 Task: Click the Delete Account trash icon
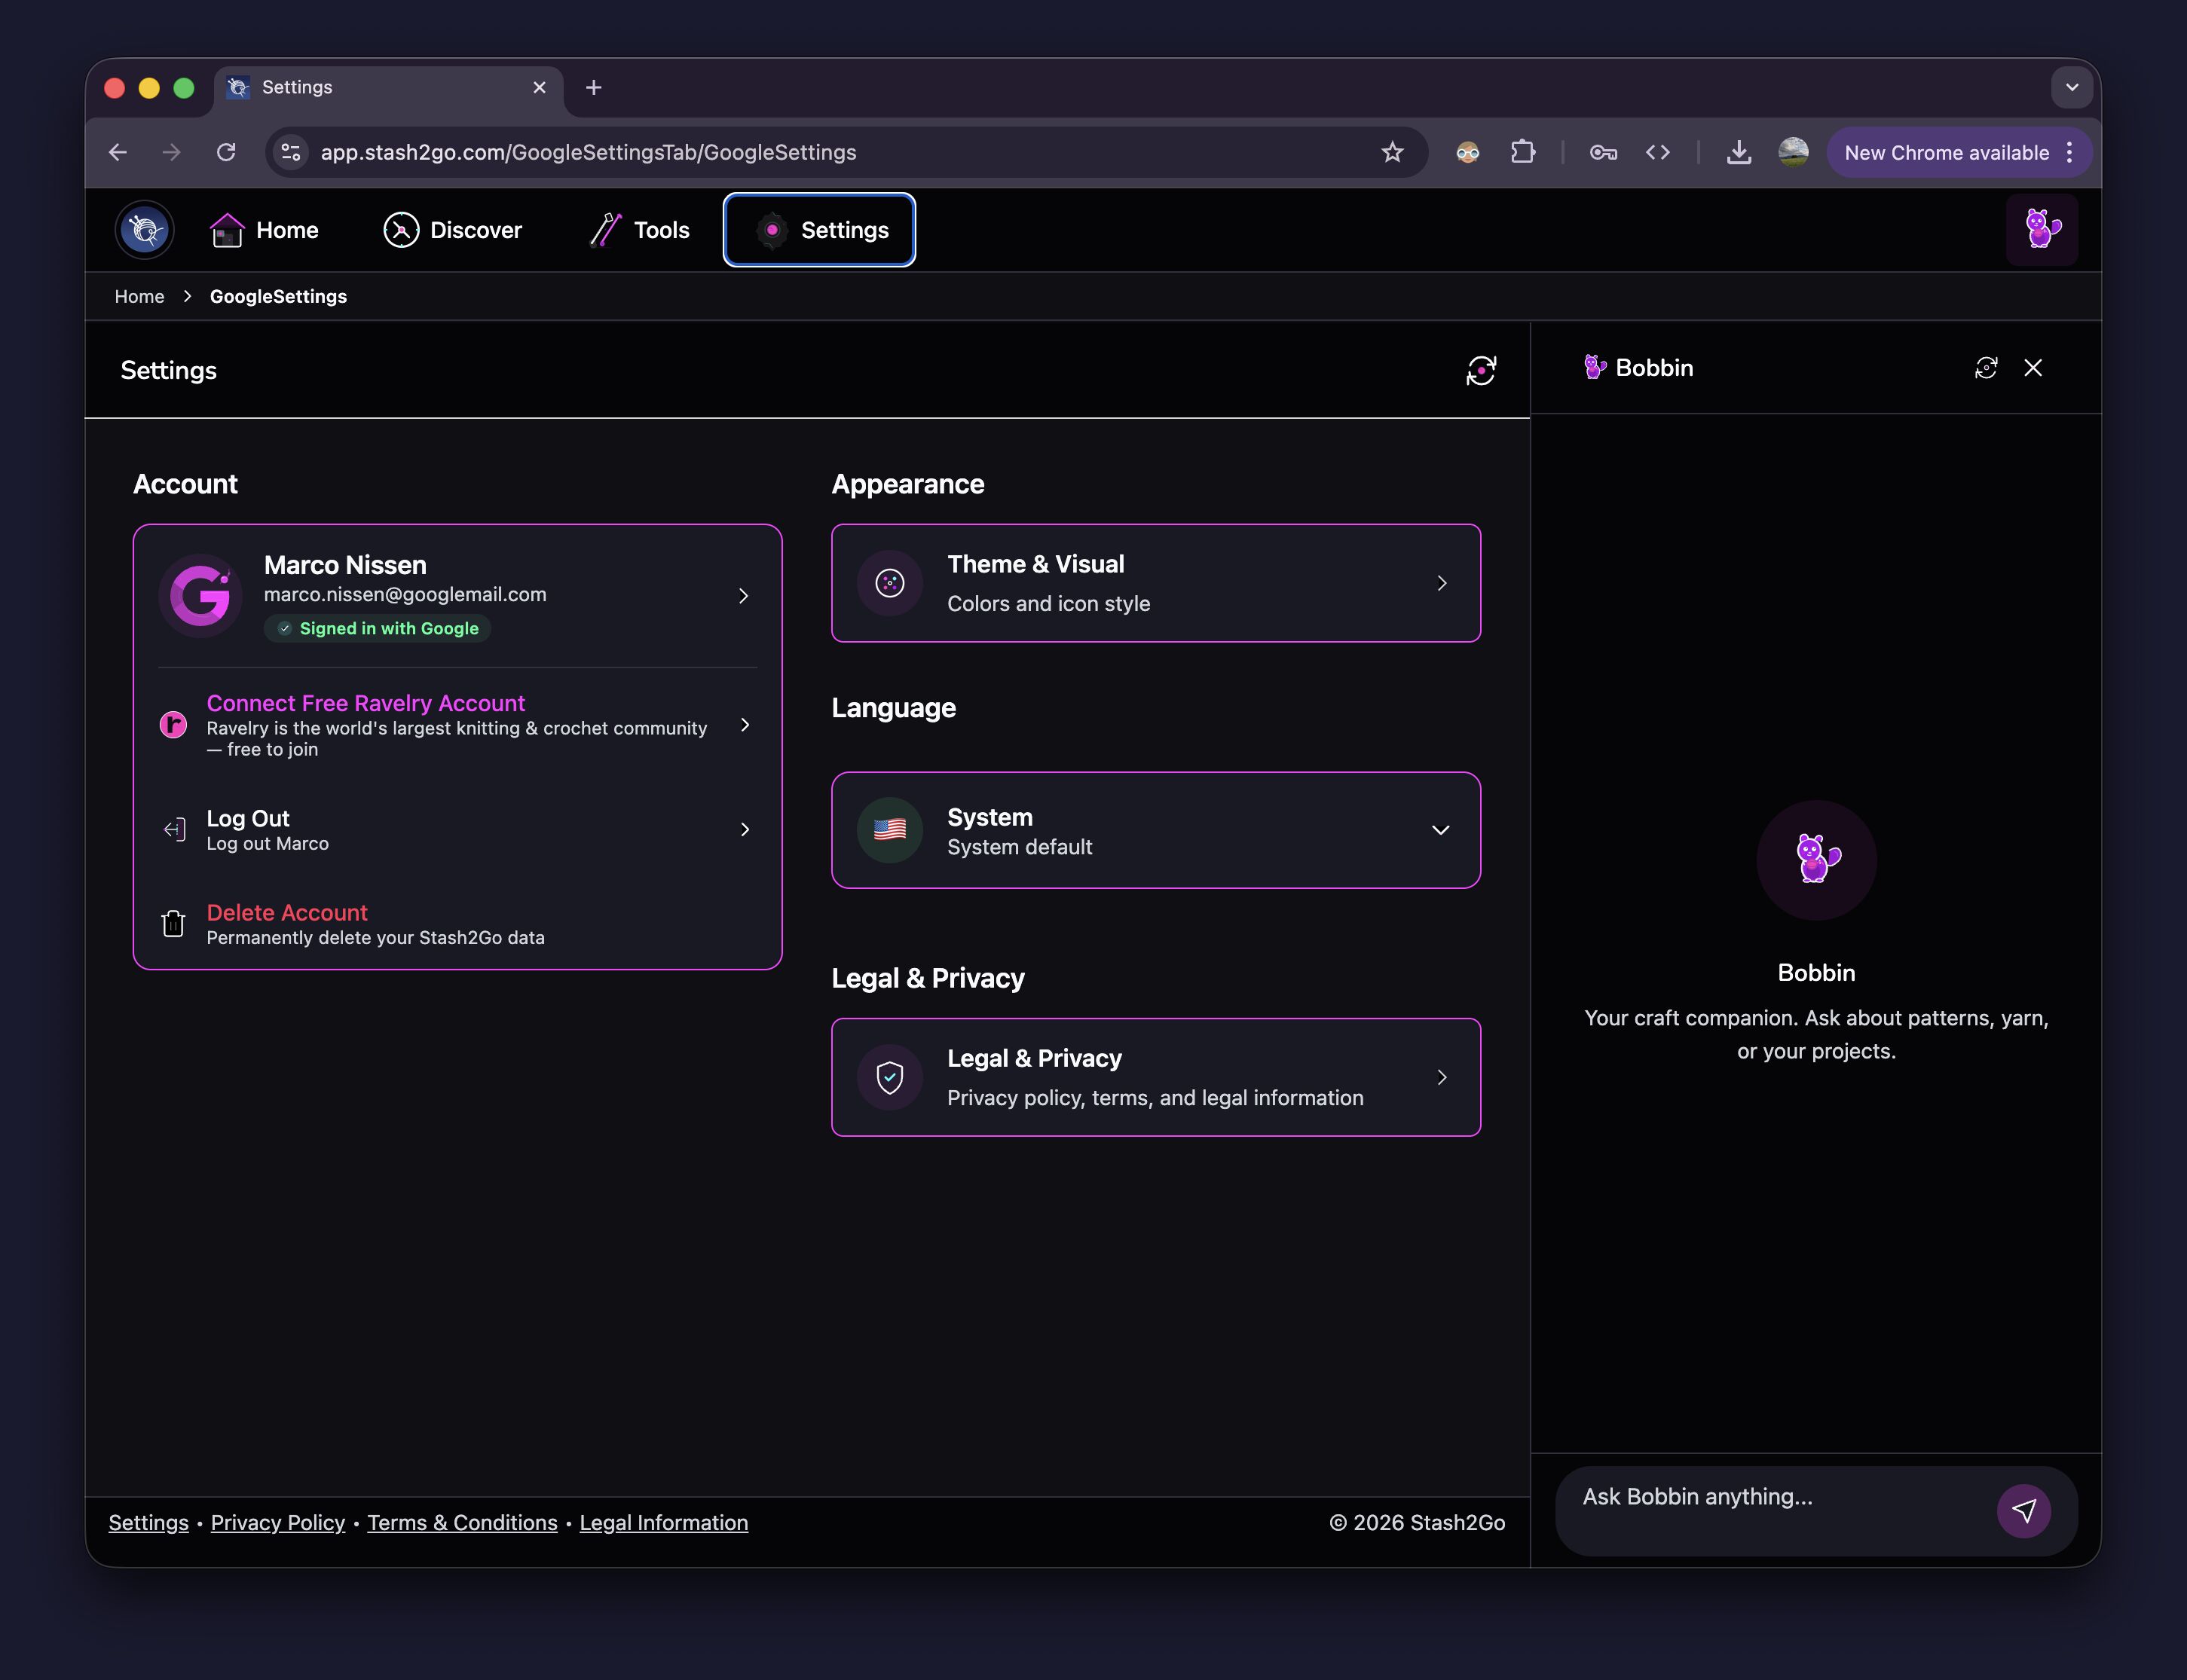click(x=173, y=923)
